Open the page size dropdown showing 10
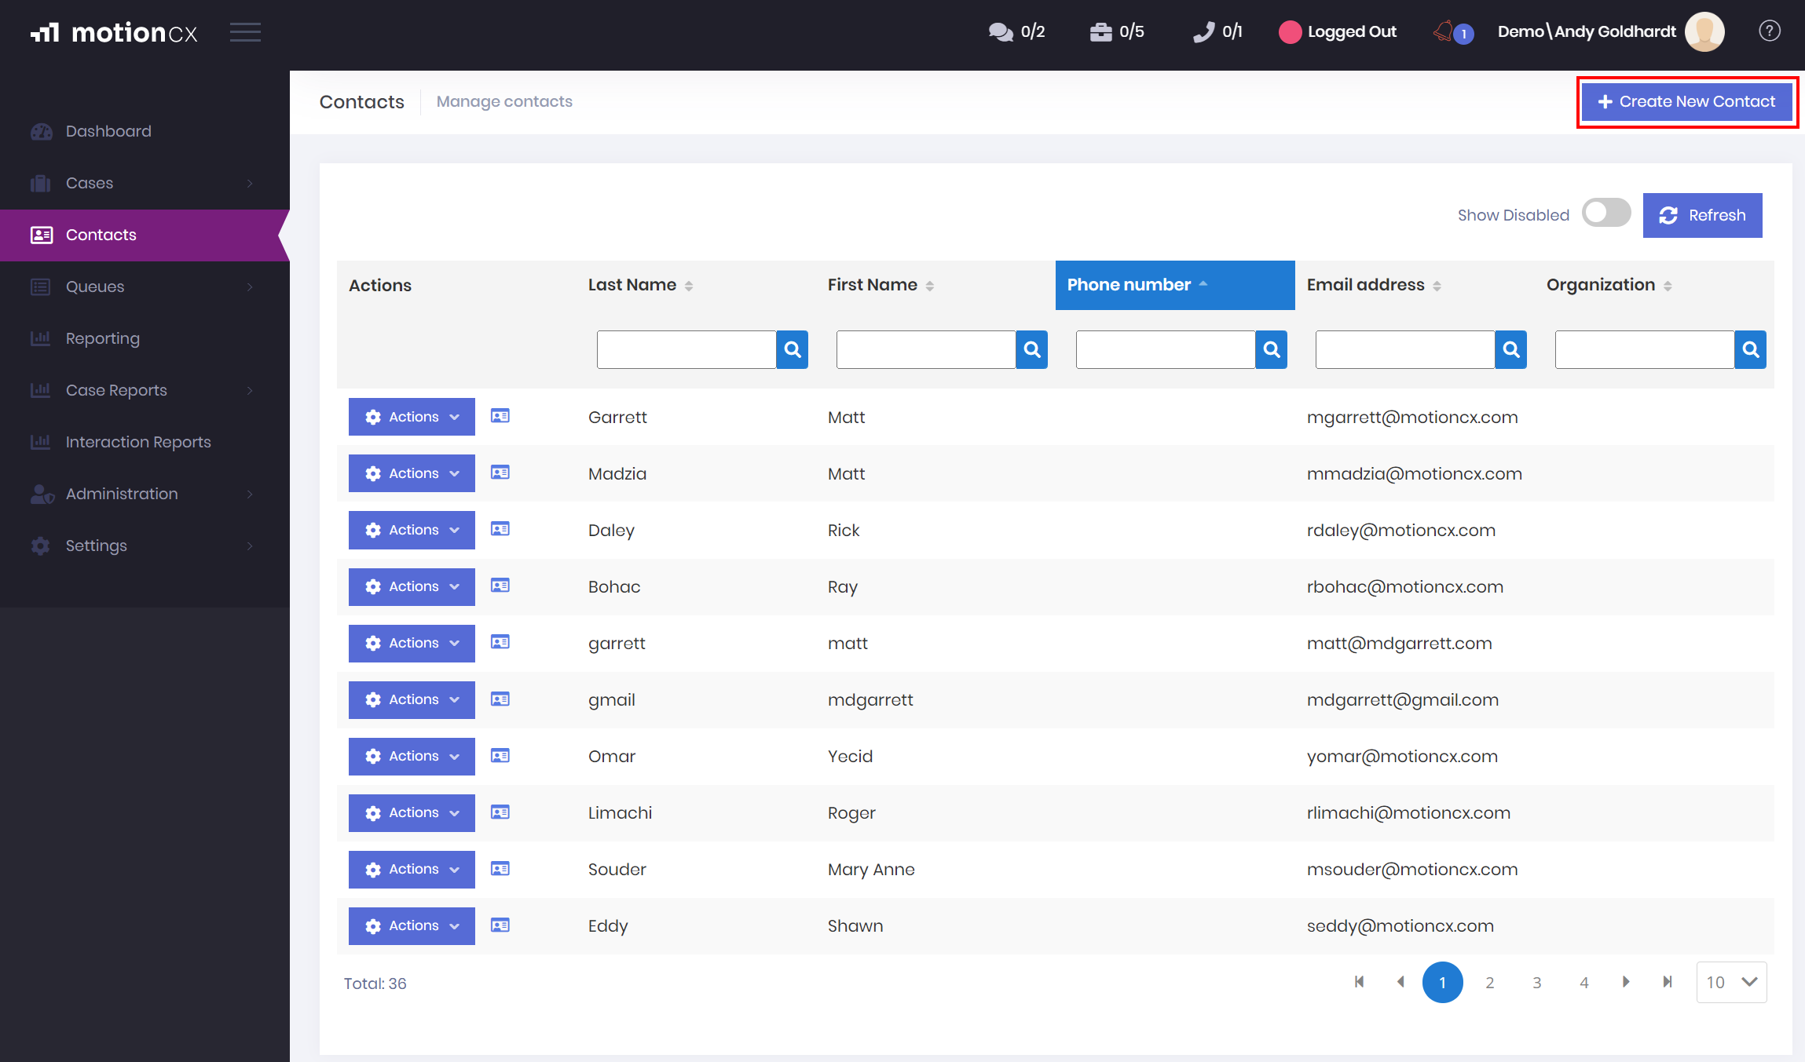The width and height of the screenshot is (1805, 1062). tap(1732, 982)
